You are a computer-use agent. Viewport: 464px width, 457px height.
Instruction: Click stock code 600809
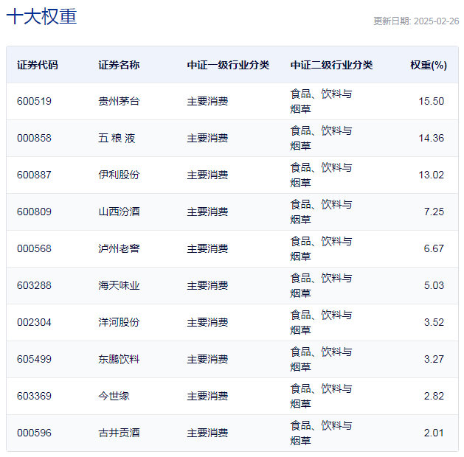(x=35, y=212)
